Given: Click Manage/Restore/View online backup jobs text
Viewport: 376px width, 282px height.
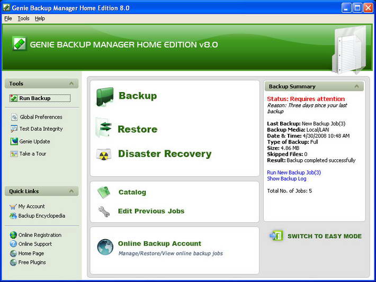Looking at the screenshot, I should 171,253.
